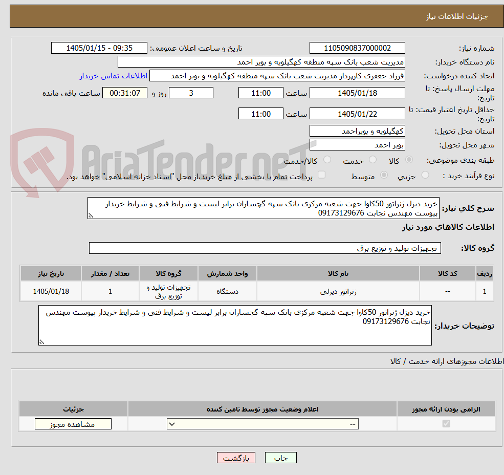Click the request creator name field

pos(277,76)
